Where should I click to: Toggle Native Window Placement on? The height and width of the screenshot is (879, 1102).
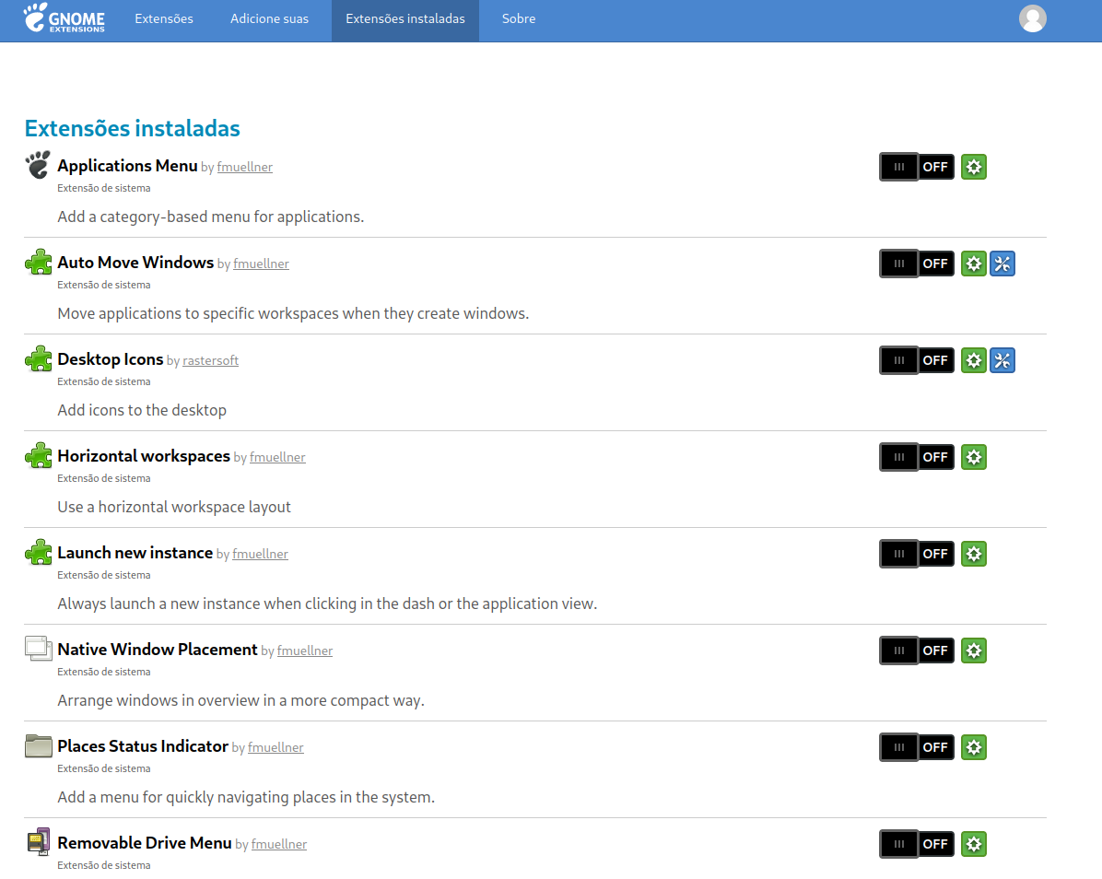(x=917, y=650)
